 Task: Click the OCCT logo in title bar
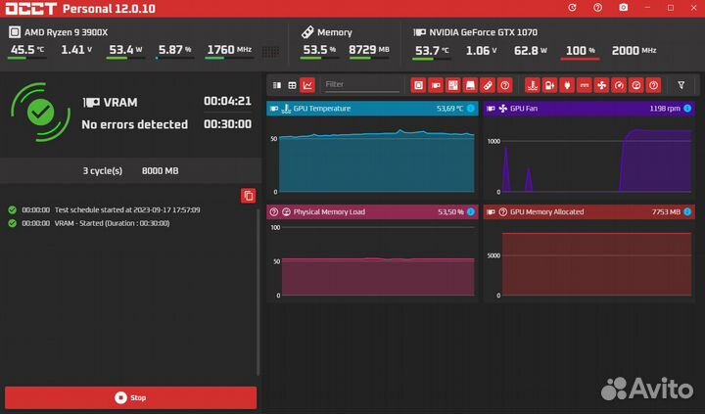point(30,9)
